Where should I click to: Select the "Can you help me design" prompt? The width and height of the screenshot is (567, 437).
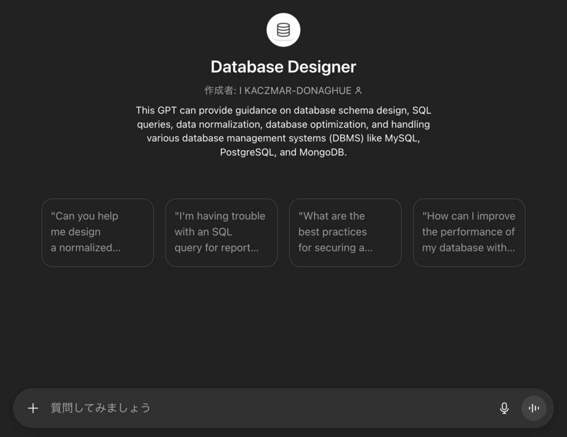(97, 232)
